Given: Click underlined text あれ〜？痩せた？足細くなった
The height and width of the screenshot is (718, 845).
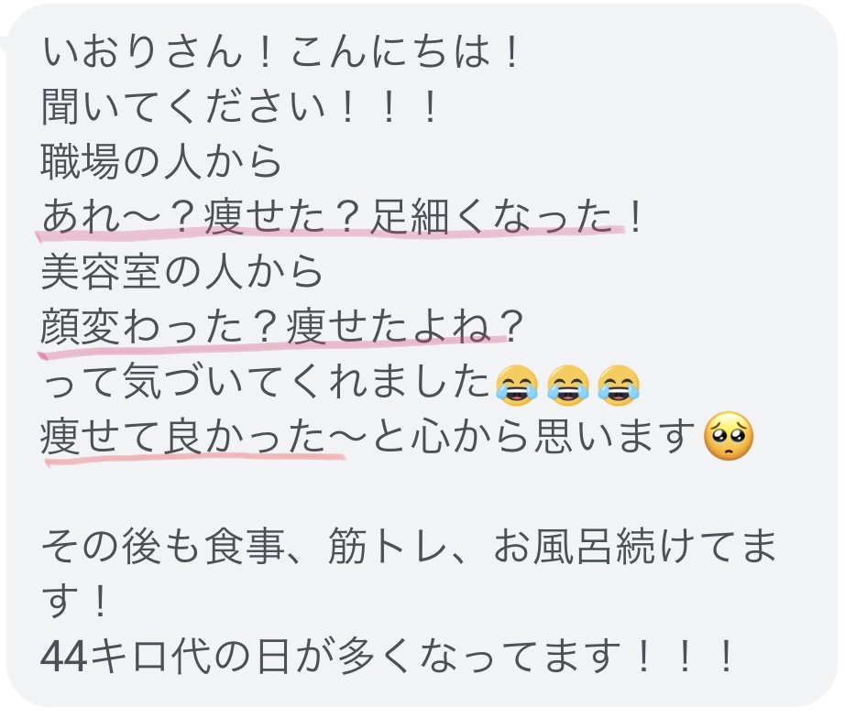Looking at the screenshot, I should coord(327,216).
